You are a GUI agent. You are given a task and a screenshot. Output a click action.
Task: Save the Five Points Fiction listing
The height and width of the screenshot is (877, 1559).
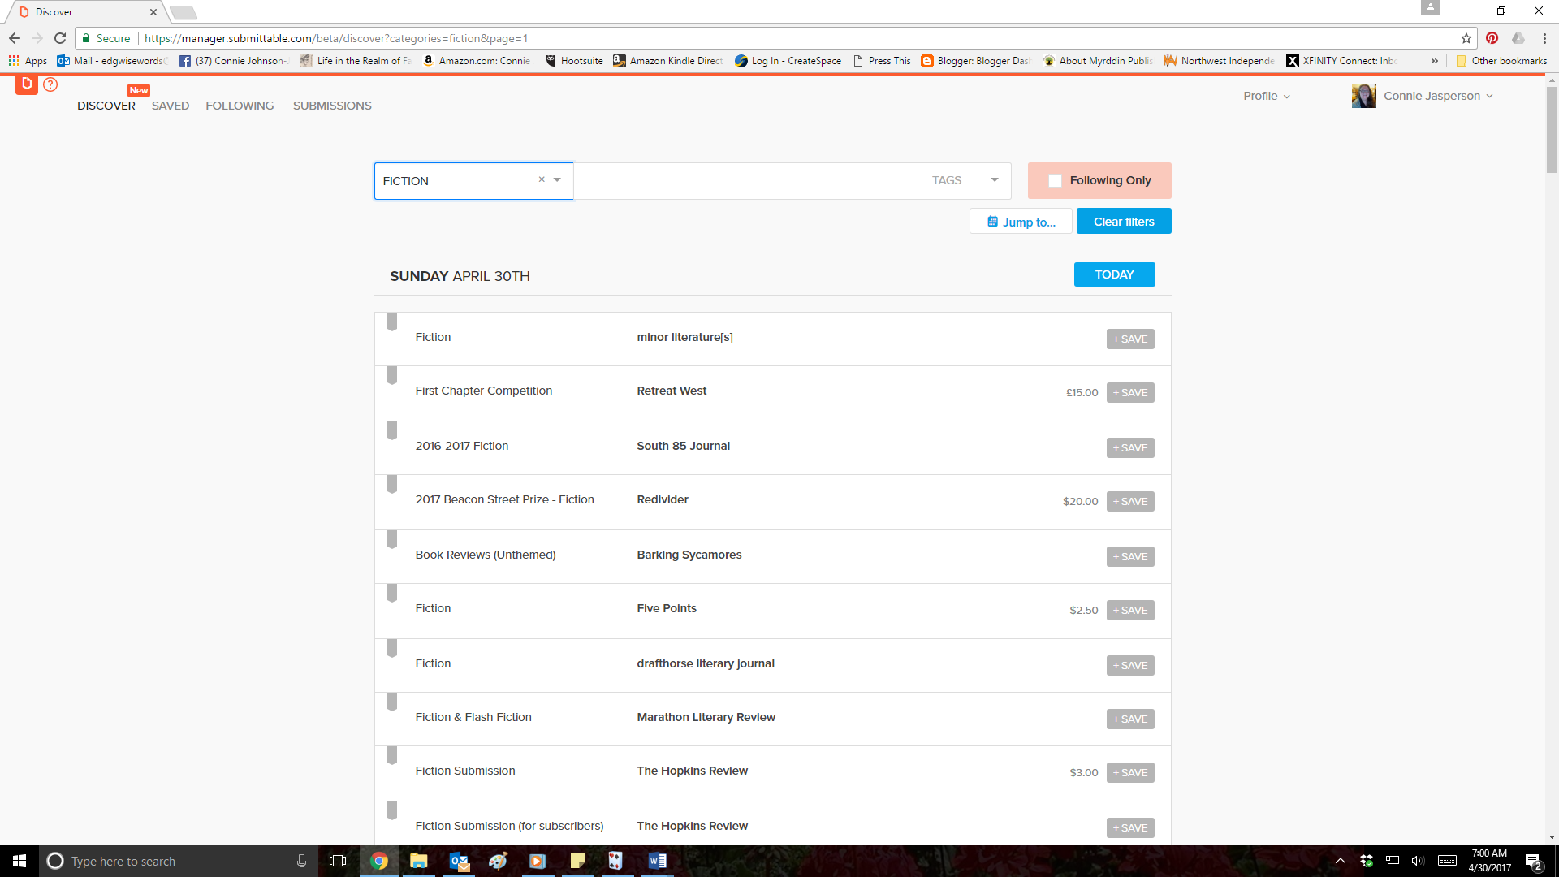point(1129,611)
